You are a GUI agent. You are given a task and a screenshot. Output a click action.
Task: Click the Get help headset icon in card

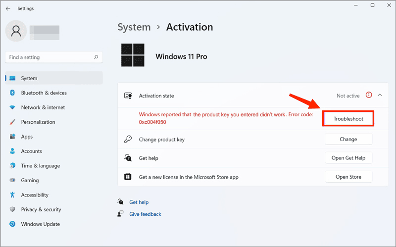click(x=128, y=158)
